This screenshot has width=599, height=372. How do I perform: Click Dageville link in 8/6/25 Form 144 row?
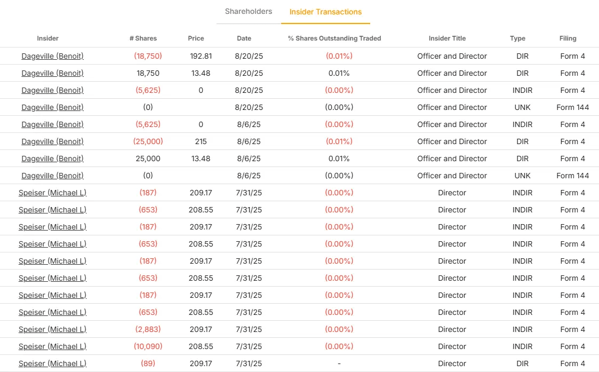[52, 176]
